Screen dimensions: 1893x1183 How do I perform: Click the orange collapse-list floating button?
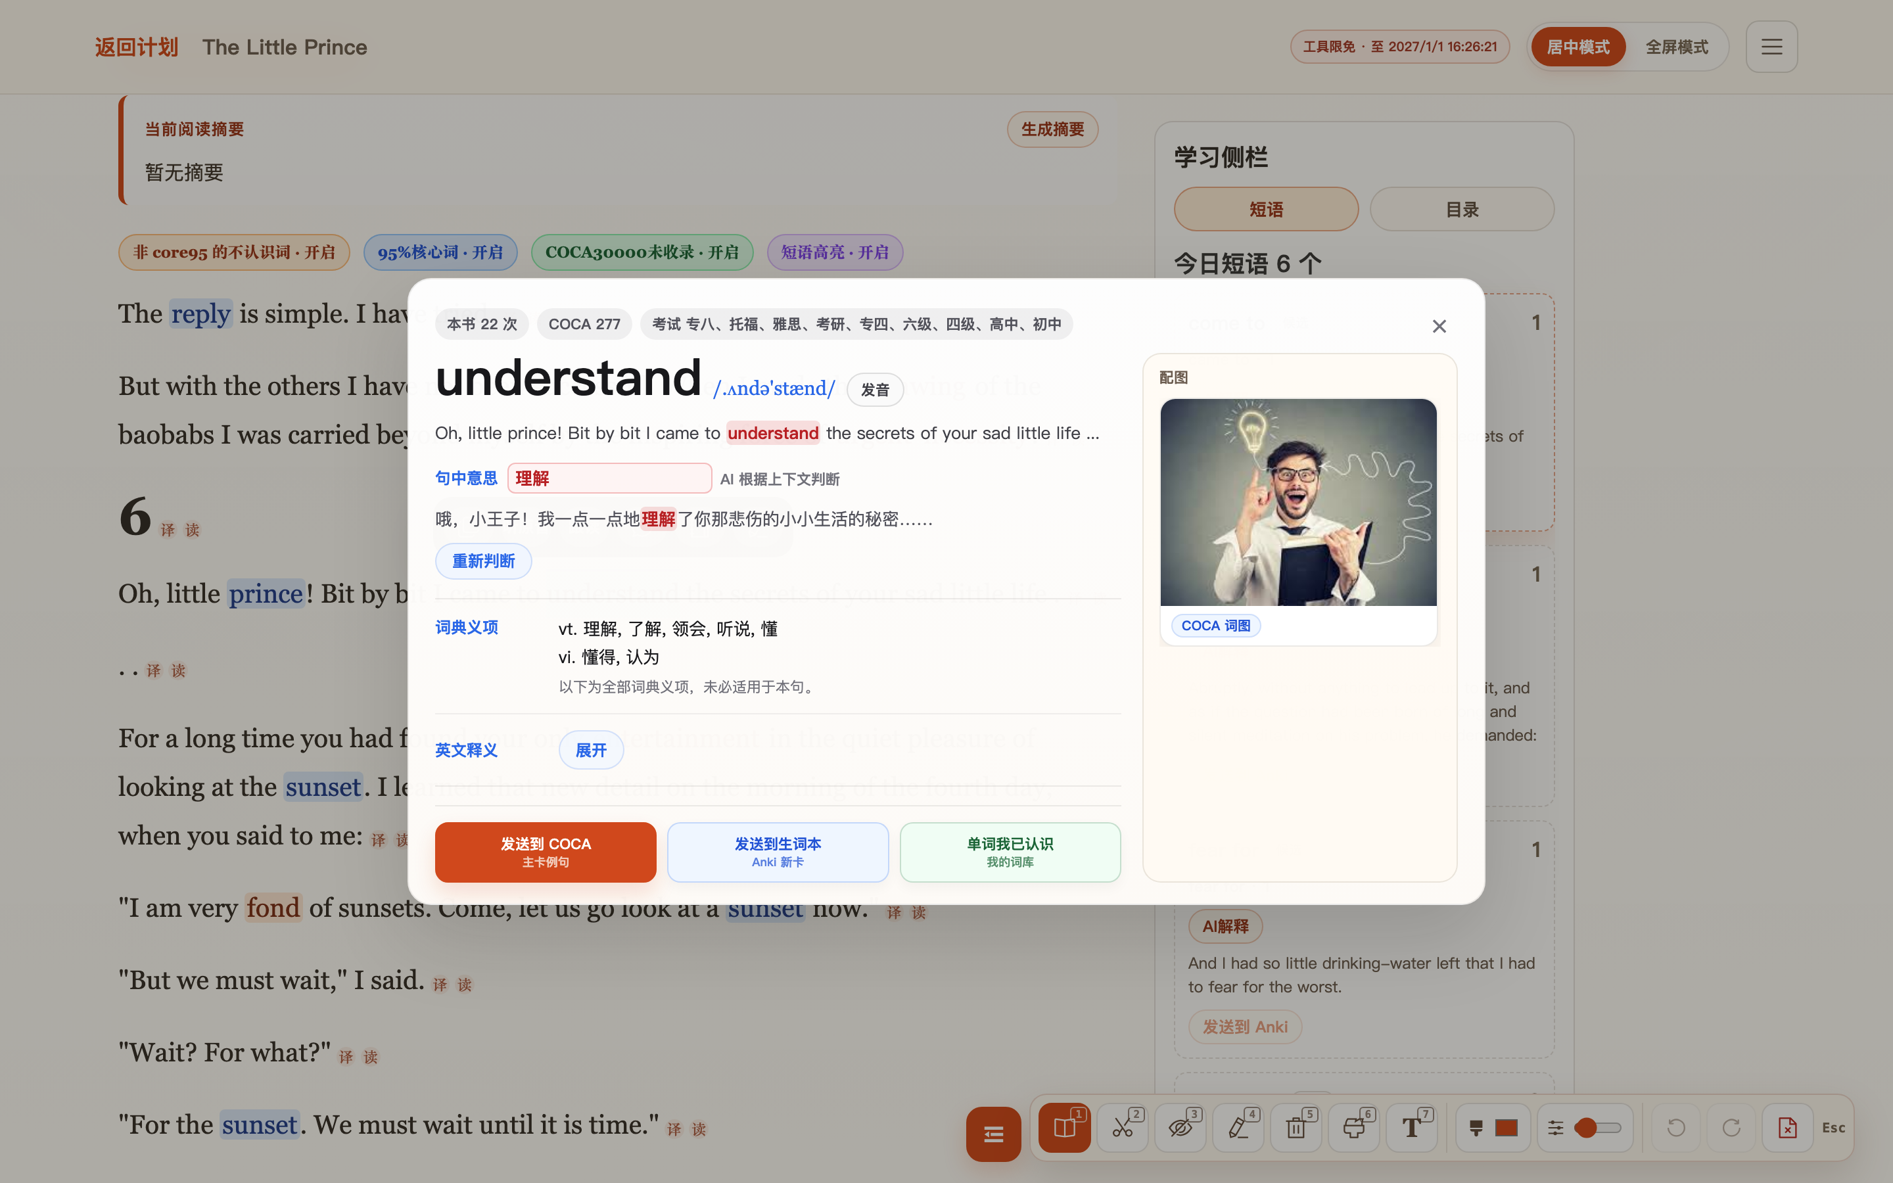point(993,1134)
